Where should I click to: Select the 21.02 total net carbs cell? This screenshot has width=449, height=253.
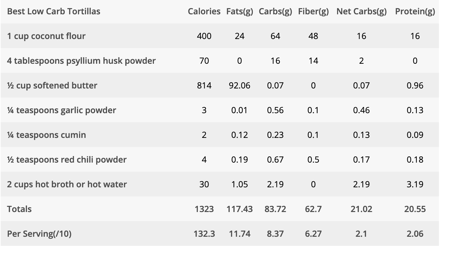(361, 209)
